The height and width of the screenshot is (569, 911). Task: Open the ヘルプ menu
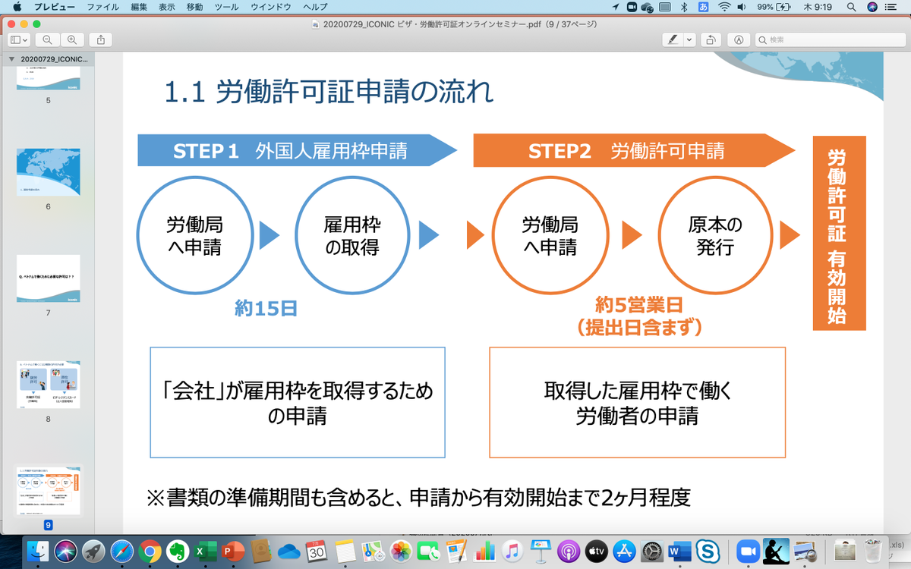315,7
